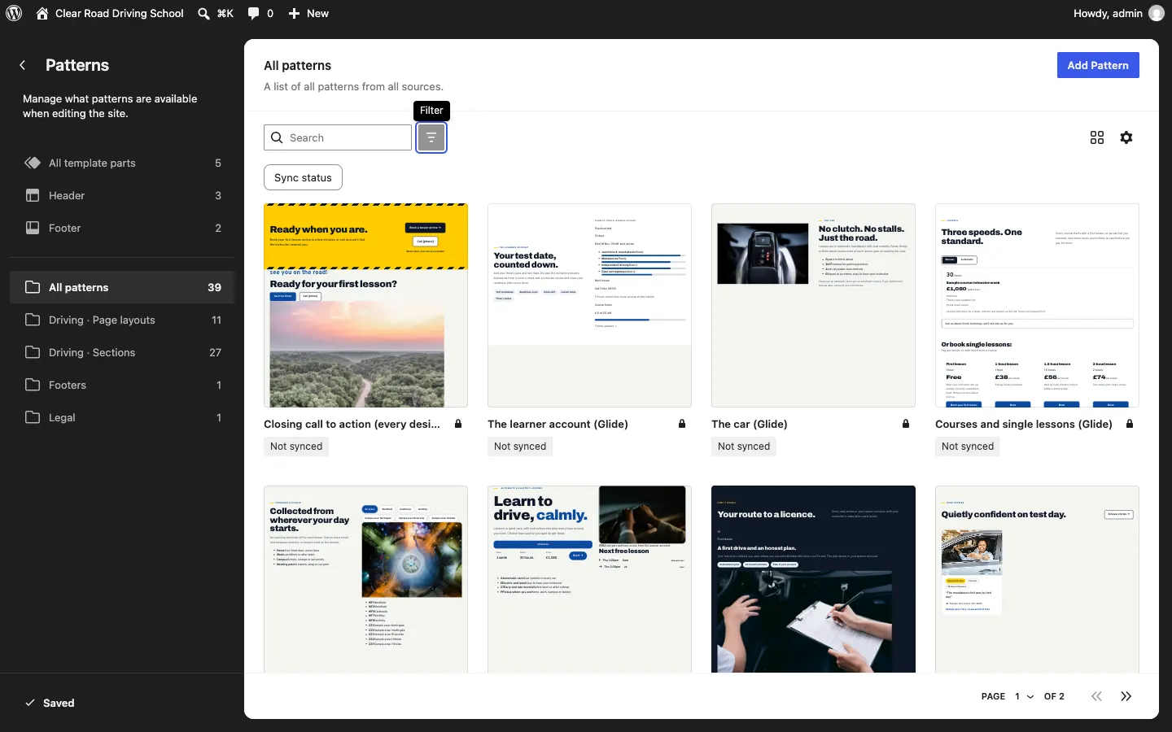The width and height of the screenshot is (1172, 732).
Task: Click the All patterns count 39
Action: pos(215,287)
